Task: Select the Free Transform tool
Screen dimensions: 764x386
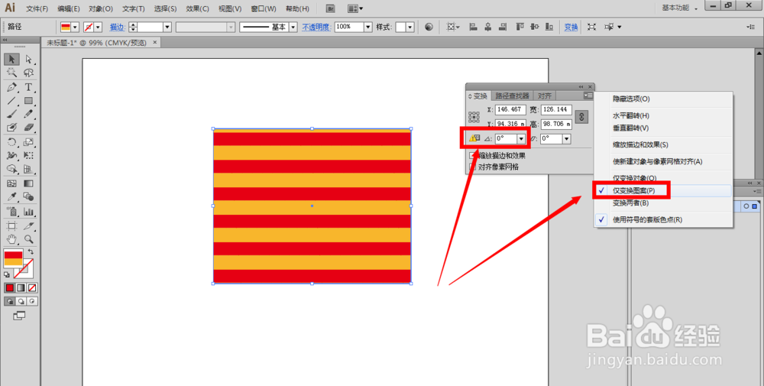Action: pos(28,155)
